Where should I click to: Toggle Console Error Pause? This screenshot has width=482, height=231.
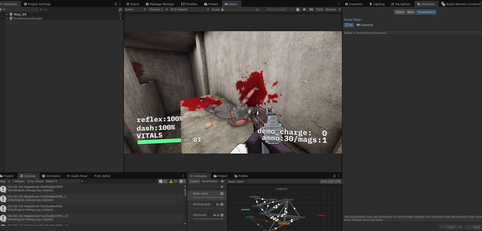pyautogui.click(x=35, y=181)
